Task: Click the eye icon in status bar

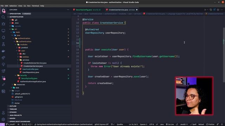Action: pyautogui.click(x=18, y=125)
